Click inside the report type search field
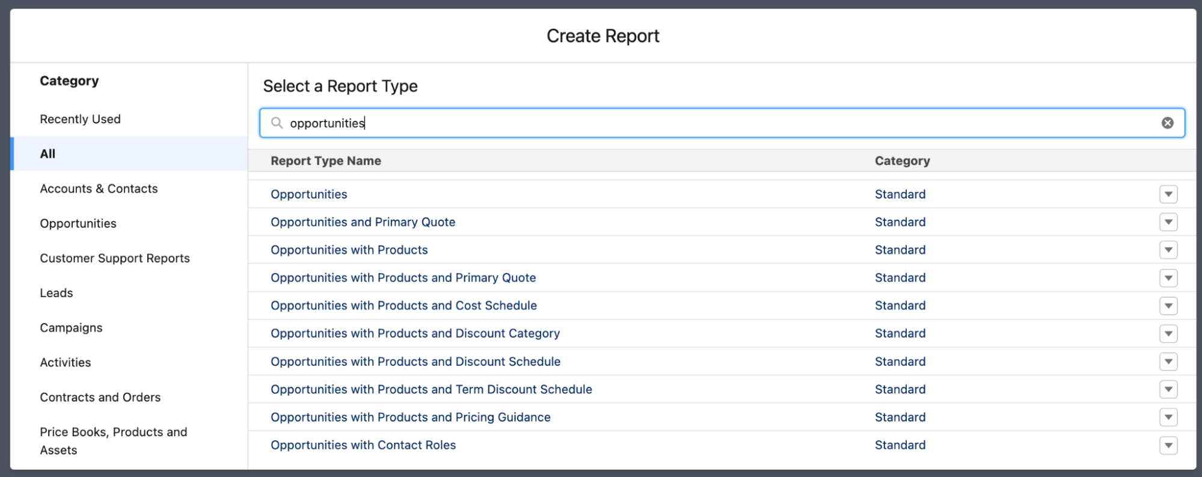 pyautogui.click(x=722, y=123)
